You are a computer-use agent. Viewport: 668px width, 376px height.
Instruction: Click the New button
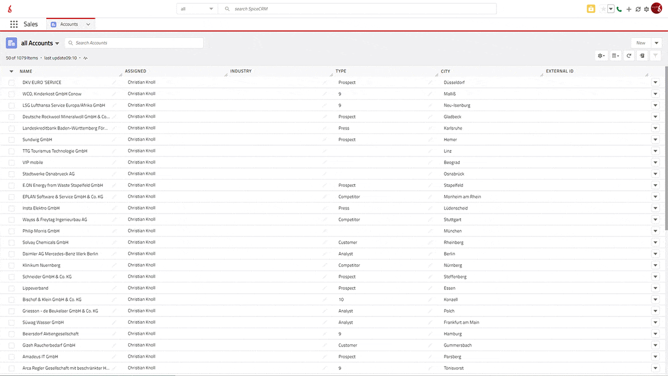[x=641, y=43]
